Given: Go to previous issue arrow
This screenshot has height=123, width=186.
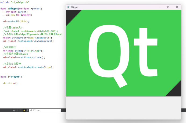Looking at the screenshot, I should [x=17, y=110].
